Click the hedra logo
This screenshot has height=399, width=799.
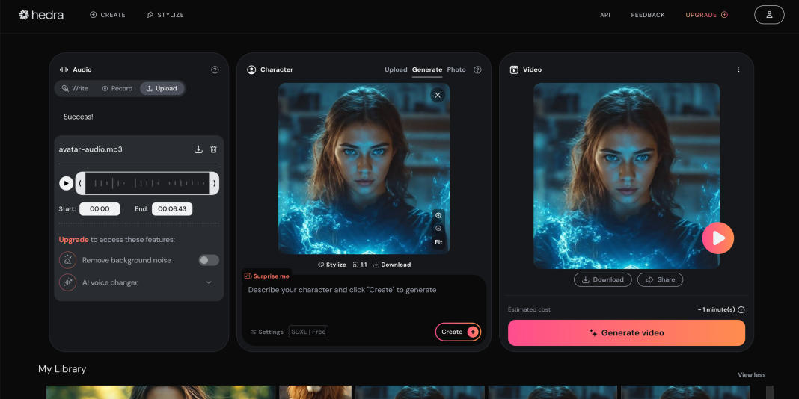point(41,15)
